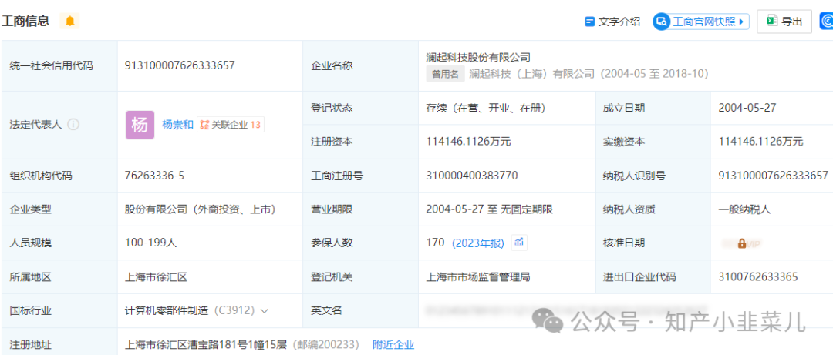
Task: Click the blue circular icon at top right
Action: (x=826, y=22)
